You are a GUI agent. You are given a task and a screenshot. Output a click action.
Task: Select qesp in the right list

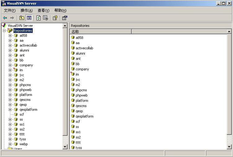(79, 111)
